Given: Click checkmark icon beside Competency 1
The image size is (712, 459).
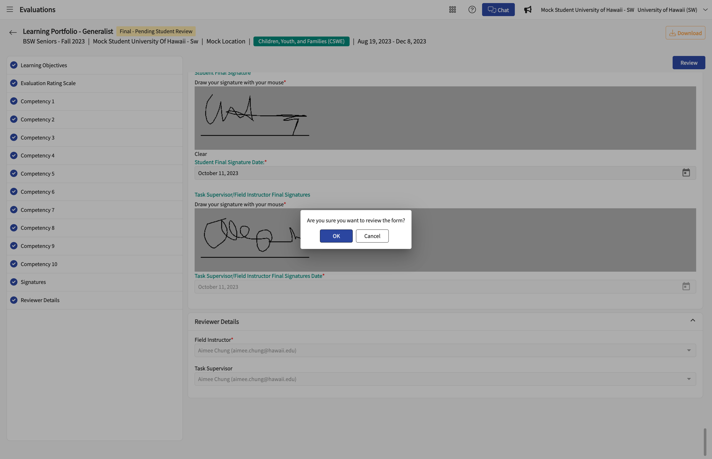Looking at the screenshot, I should pyautogui.click(x=14, y=101).
